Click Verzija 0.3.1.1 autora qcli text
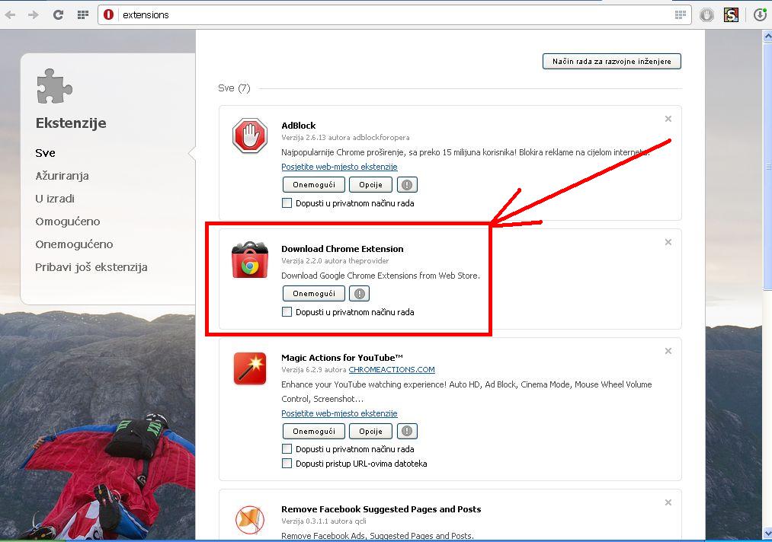The height and width of the screenshot is (542, 772). 323,521
